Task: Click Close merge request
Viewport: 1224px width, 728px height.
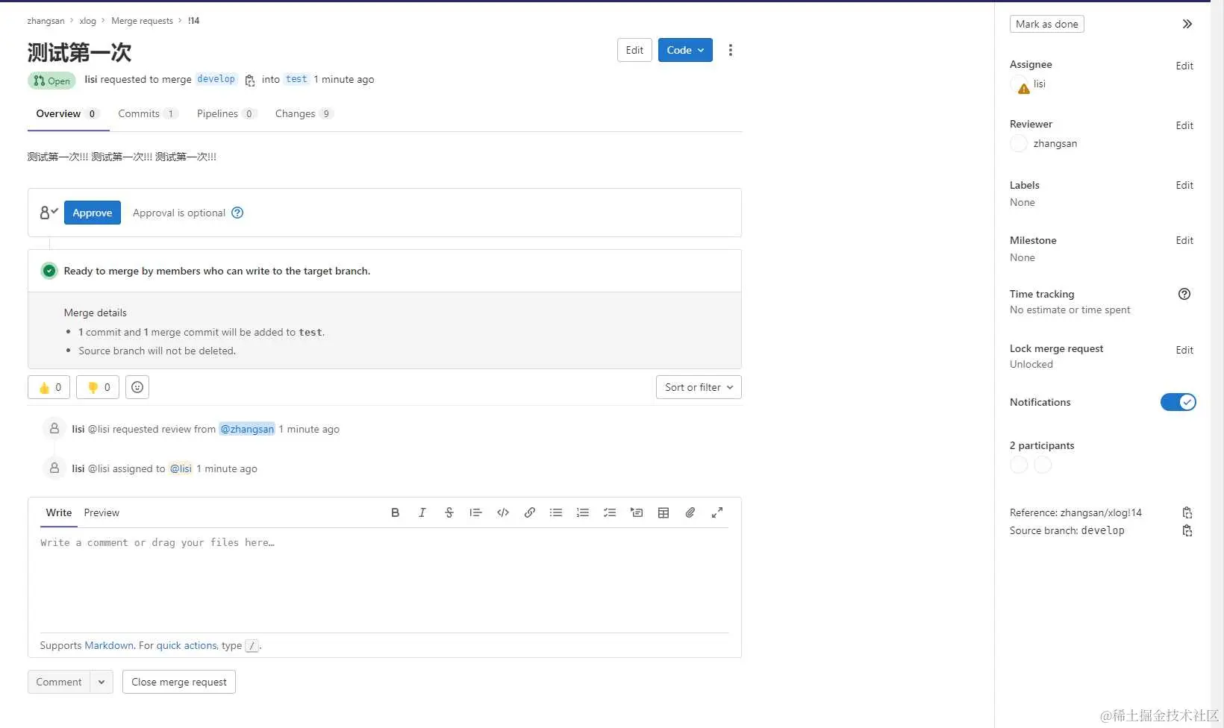Action: point(179,682)
